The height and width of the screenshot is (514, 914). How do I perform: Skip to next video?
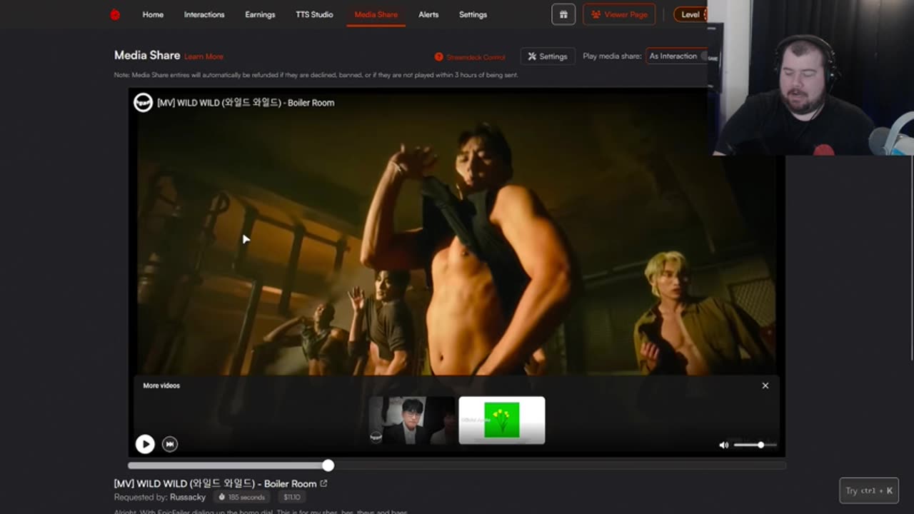click(169, 444)
